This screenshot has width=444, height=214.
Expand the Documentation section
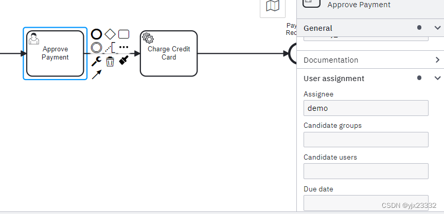click(x=438, y=60)
